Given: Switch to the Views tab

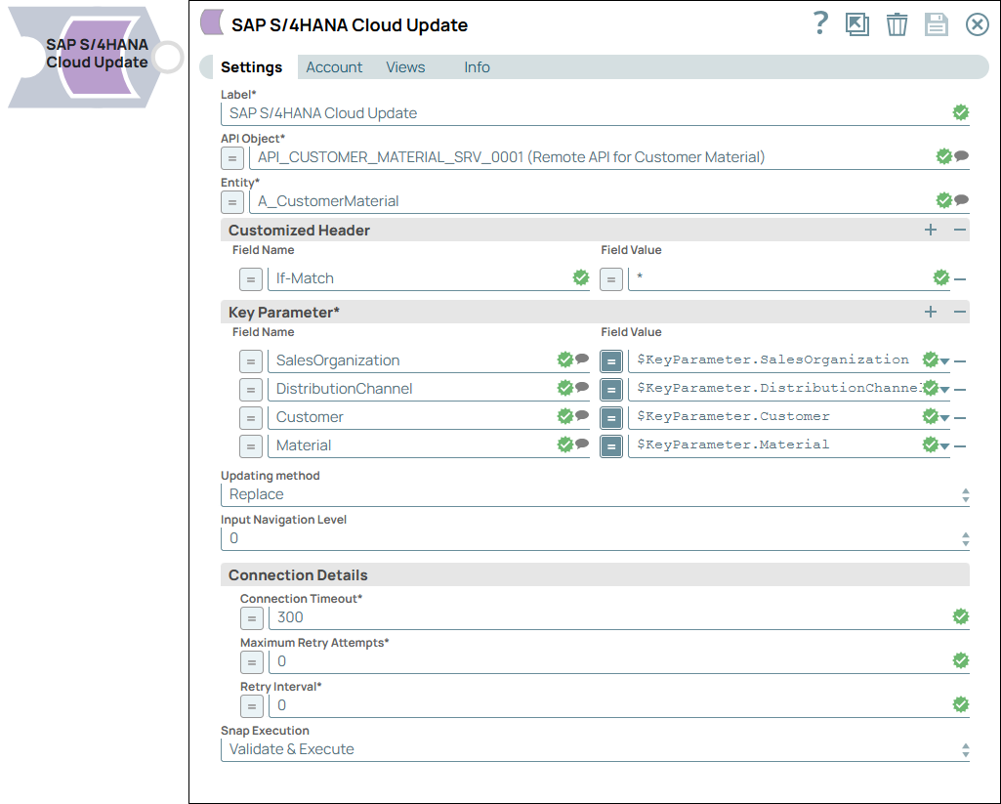Looking at the screenshot, I should 405,67.
